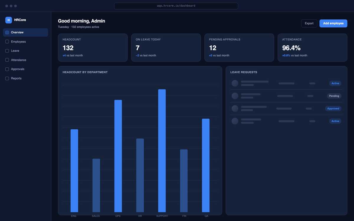Image resolution: width=354 pixels, height=221 pixels.
Task: Click the Good morning, Admin heading
Action: tap(81, 21)
